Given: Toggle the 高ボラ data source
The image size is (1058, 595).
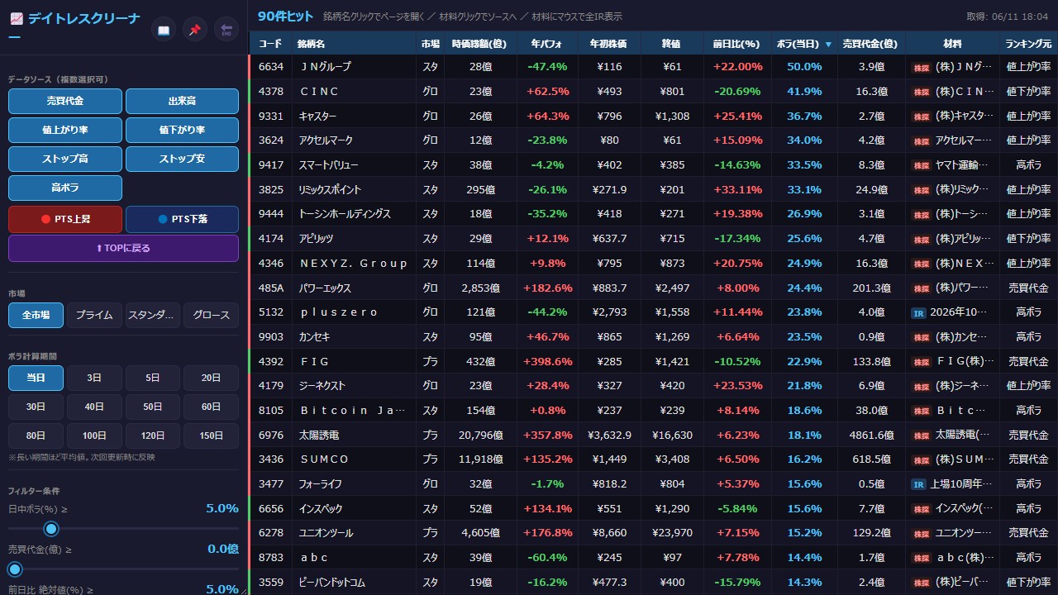Looking at the screenshot, I should (65, 188).
